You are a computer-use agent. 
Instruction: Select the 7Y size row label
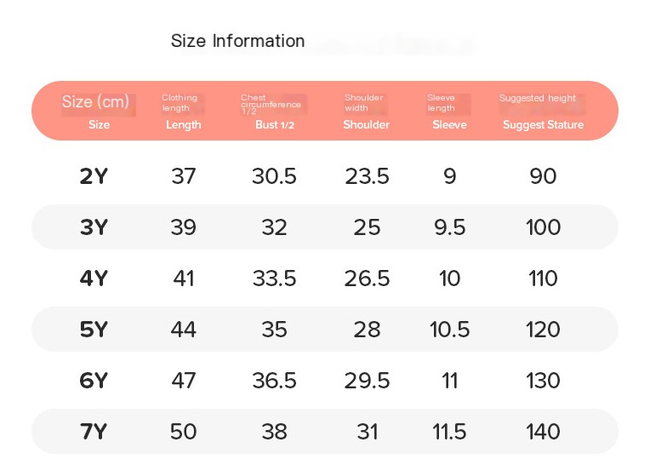click(x=94, y=432)
